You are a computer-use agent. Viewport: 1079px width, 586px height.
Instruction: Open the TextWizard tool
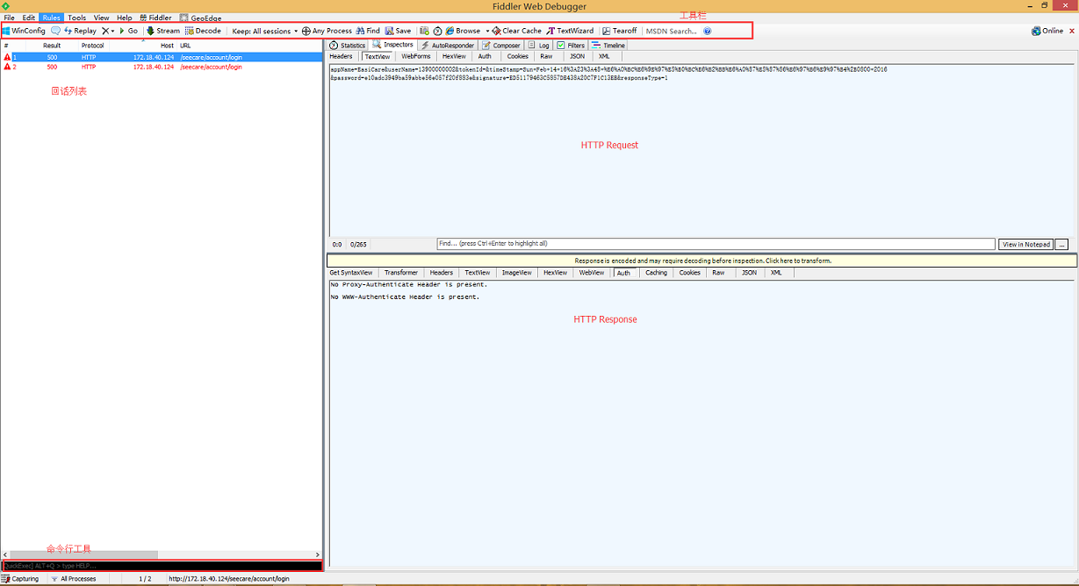click(x=570, y=31)
